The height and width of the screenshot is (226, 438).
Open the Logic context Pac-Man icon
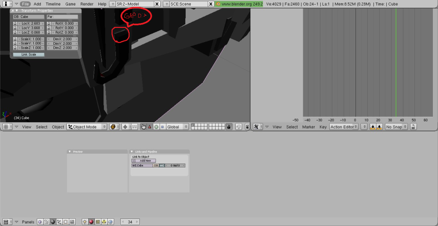coord(40,222)
